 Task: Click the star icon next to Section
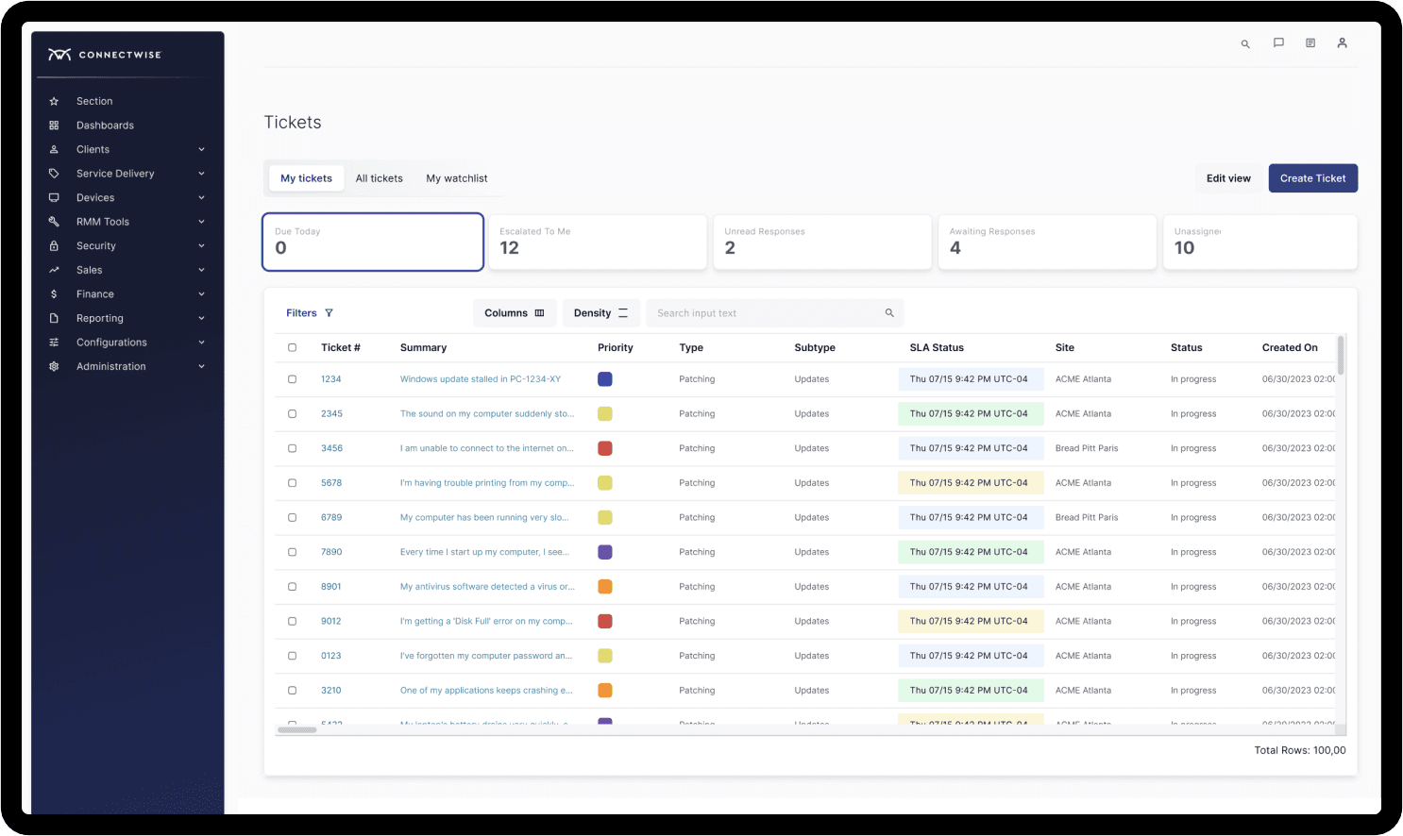click(54, 101)
